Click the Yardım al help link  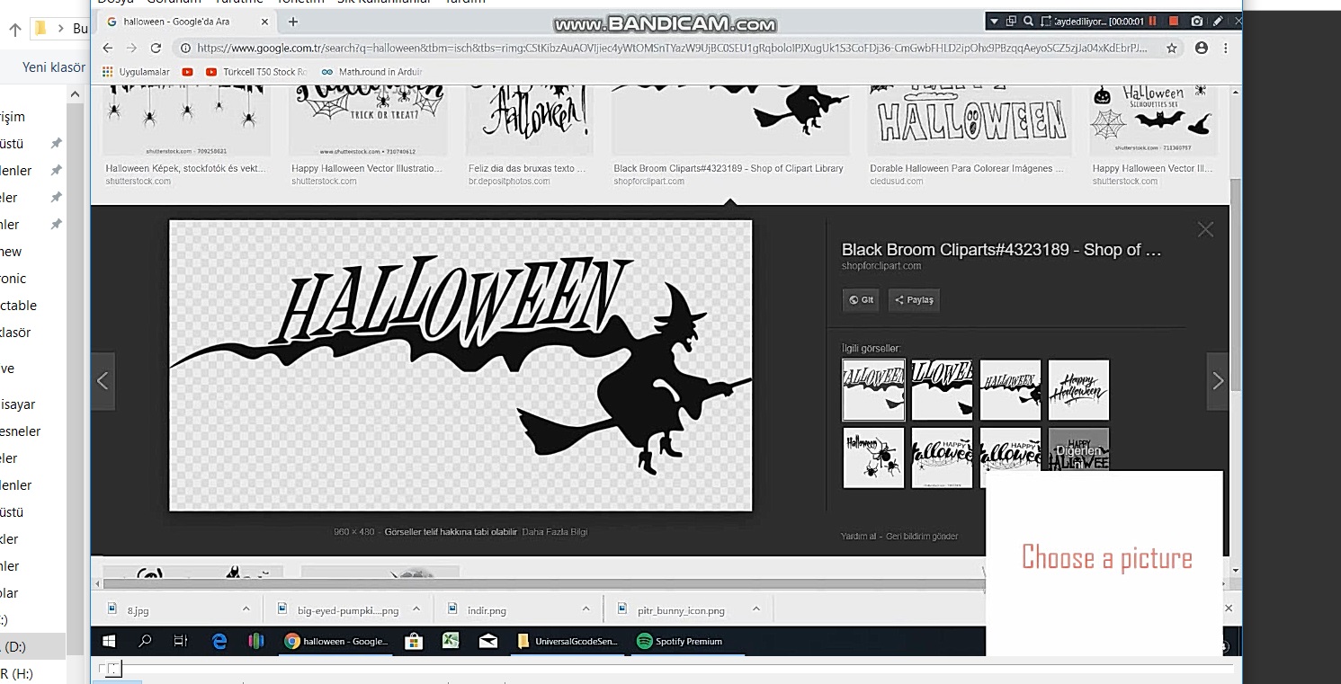[859, 537]
